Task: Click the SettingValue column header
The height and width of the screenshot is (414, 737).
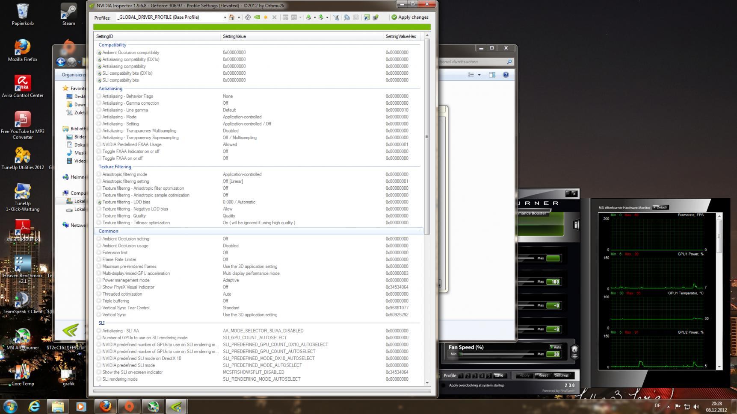Action: tap(302, 37)
